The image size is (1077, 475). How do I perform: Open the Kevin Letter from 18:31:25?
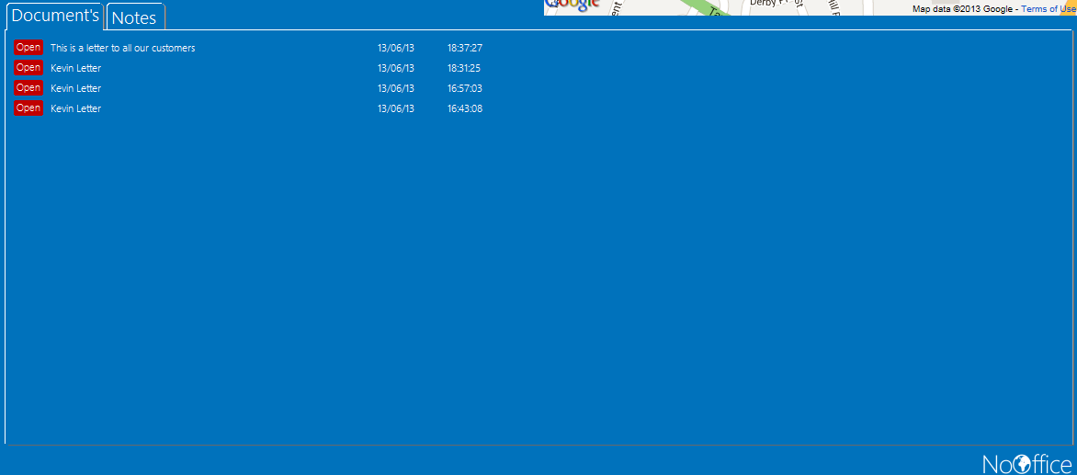click(x=28, y=67)
